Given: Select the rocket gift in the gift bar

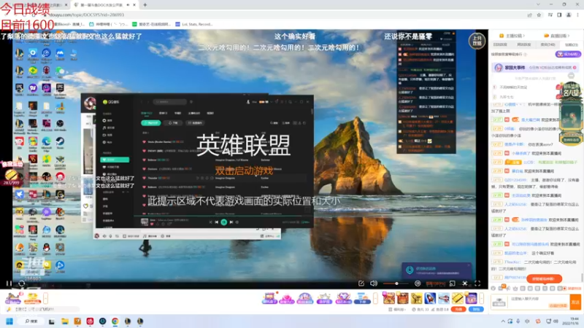Looking at the screenshot, I should point(430,298).
